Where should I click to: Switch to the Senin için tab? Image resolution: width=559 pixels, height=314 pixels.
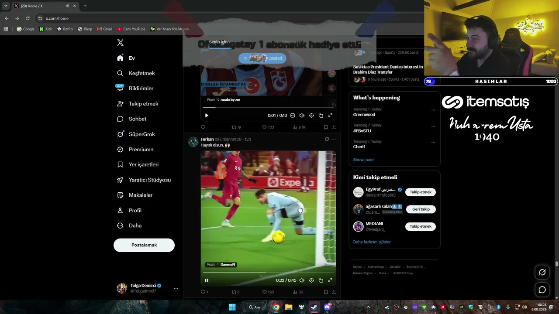coord(218,42)
